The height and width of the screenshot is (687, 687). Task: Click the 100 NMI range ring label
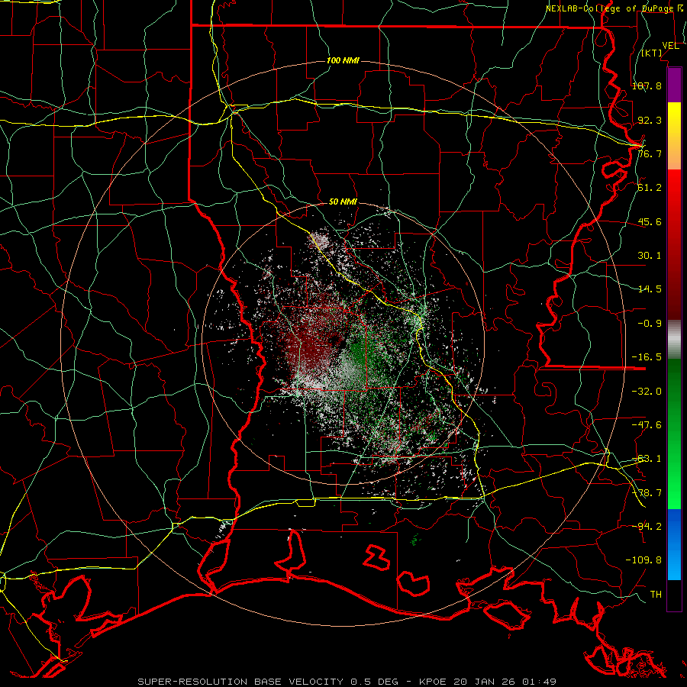click(343, 60)
